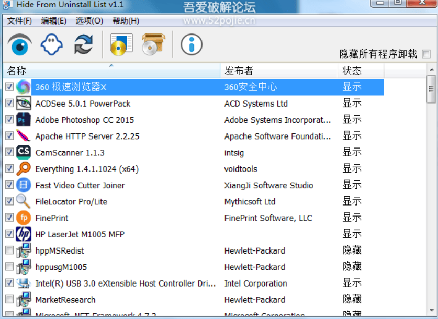
Task: Click the ghost icon to hide programs
Action: point(51,45)
